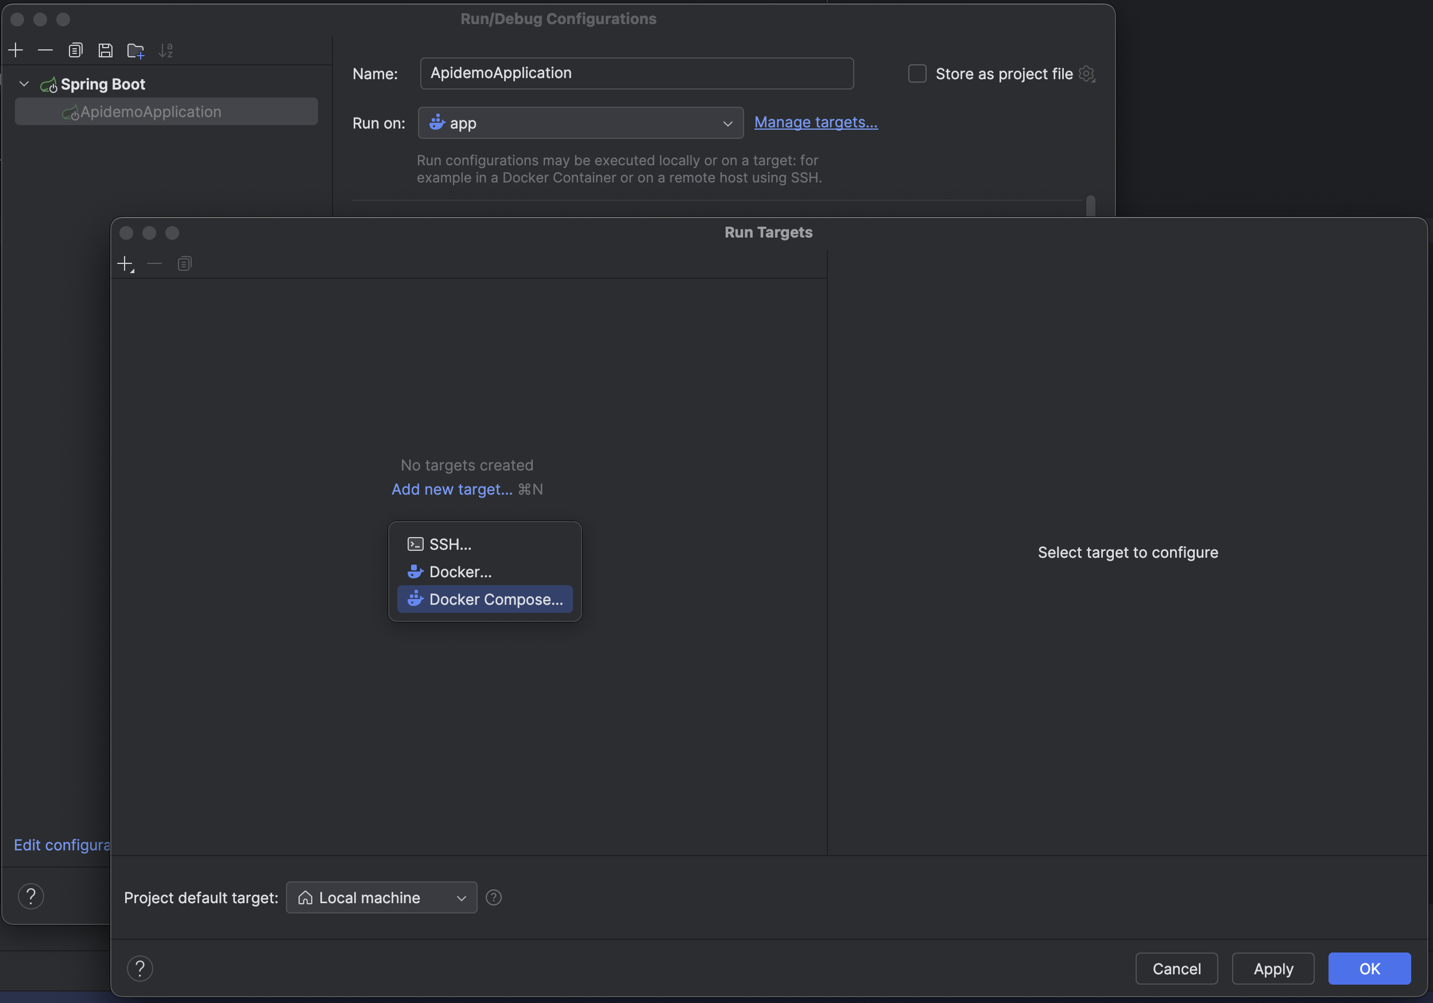Click the save configuration disk icon
This screenshot has width=1433, height=1003.
click(106, 50)
